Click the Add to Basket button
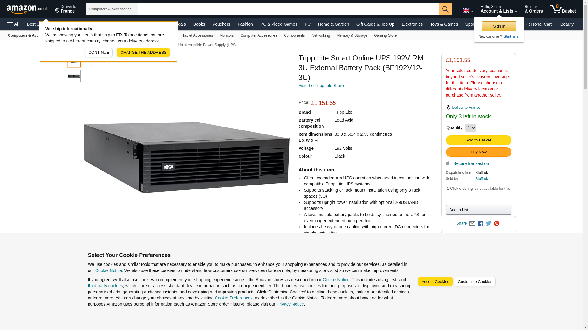588x330 pixels. click(478, 140)
